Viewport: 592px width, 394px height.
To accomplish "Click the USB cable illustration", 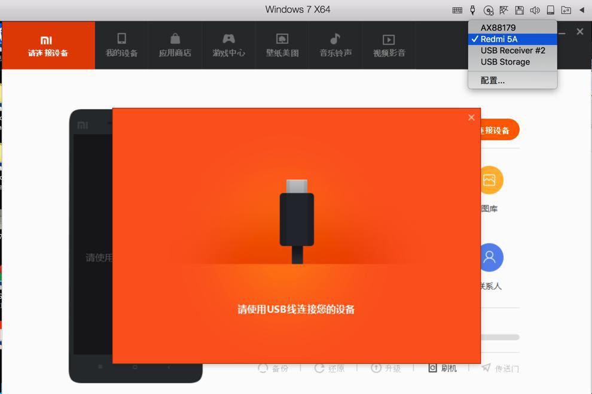I will (x=297, y=222).
